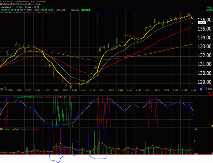The width and height of the screenshot is (213, 163).
Task: Click the zoom in magnifier icon
Action: (35, 7)
